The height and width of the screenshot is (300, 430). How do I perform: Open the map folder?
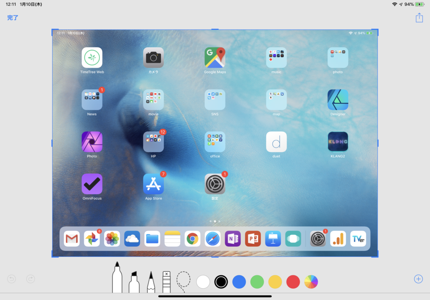click(276, 100)
